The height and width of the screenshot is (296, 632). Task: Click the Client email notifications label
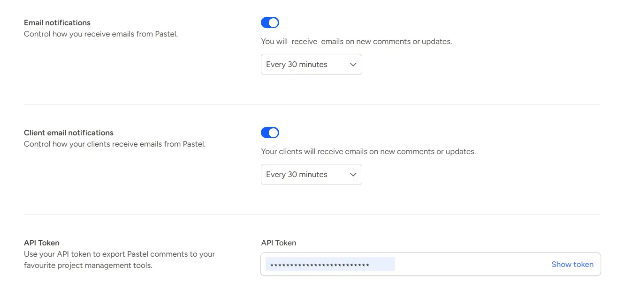coord(69,133)
